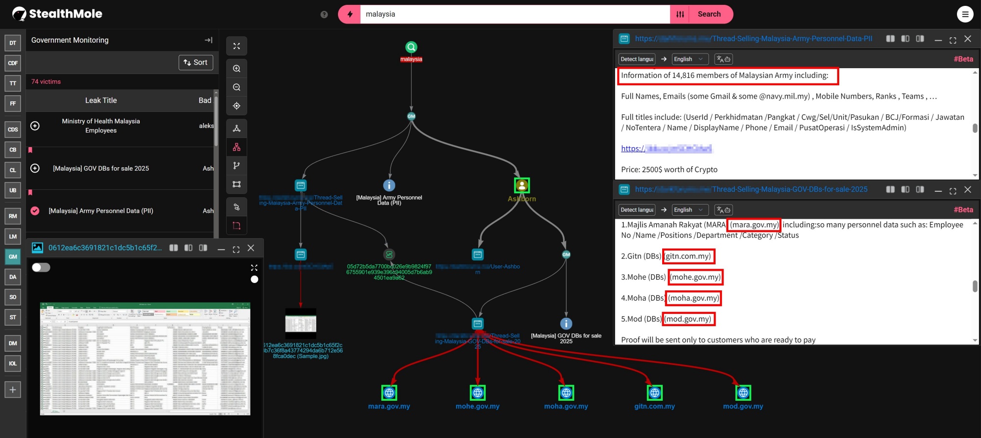Click the zoom out graph icon
This screenshot has width=981, height=438.
point(236,87)
